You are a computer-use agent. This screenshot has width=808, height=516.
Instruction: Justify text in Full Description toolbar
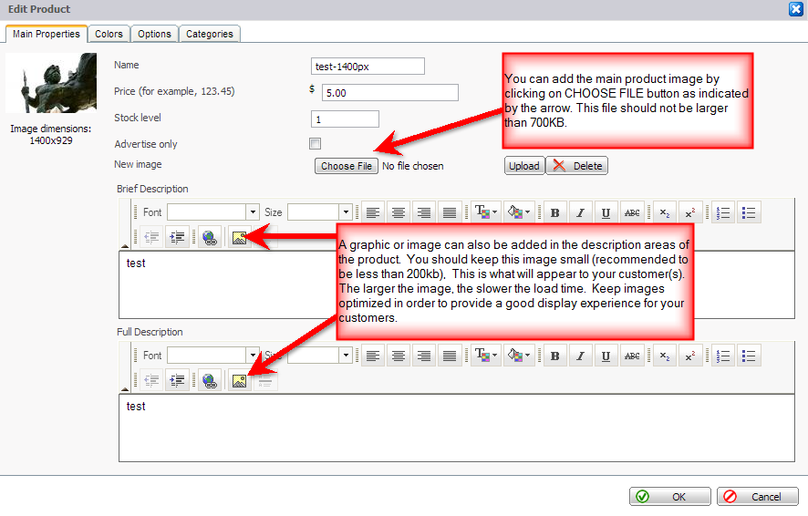coord(450,356)
